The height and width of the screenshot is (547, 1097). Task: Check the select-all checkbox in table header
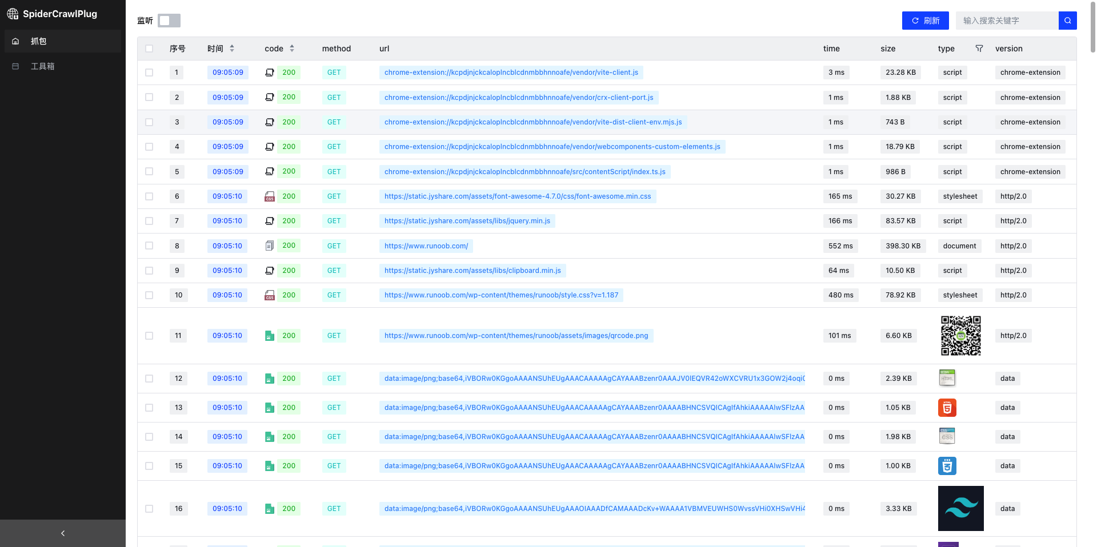pyautogui.click(x=149, y=49)
